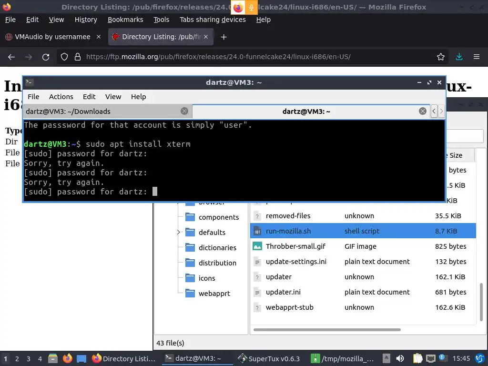
Task: Open removable media eject tray icon
Action: tap(386, 358)
